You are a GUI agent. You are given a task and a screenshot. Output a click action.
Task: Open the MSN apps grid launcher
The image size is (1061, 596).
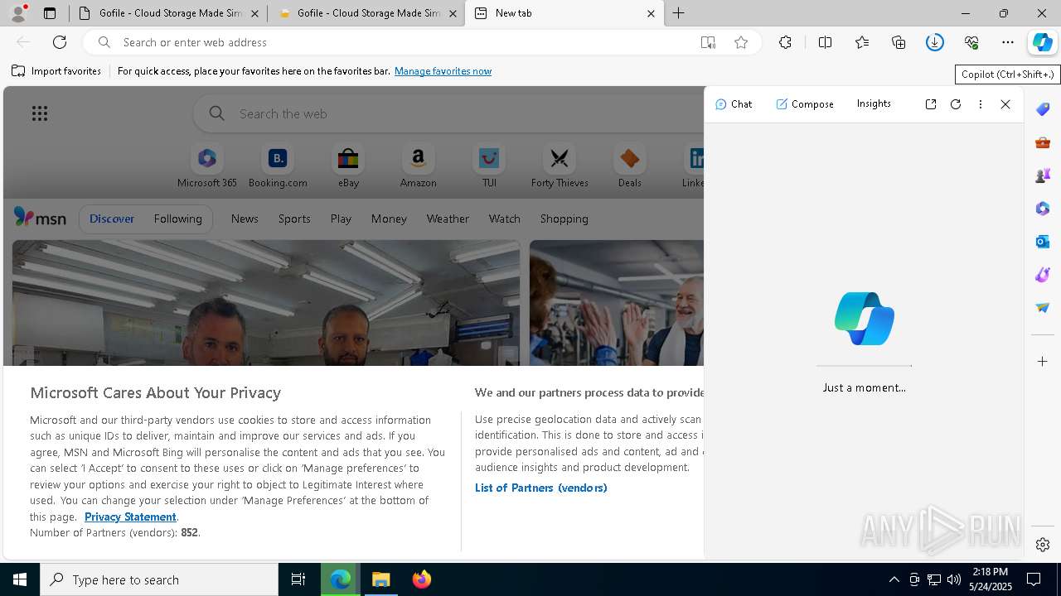tap(40, 113)
